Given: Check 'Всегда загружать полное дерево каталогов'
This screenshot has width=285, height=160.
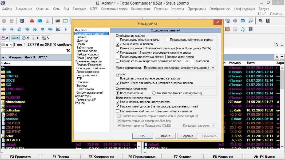Looking at the screenshot, I should click(x=118, y=78).
